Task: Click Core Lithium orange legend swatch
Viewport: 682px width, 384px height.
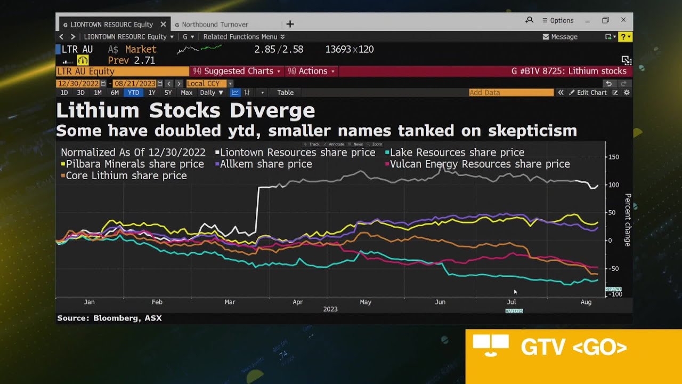Action: (x=63, y=176)
